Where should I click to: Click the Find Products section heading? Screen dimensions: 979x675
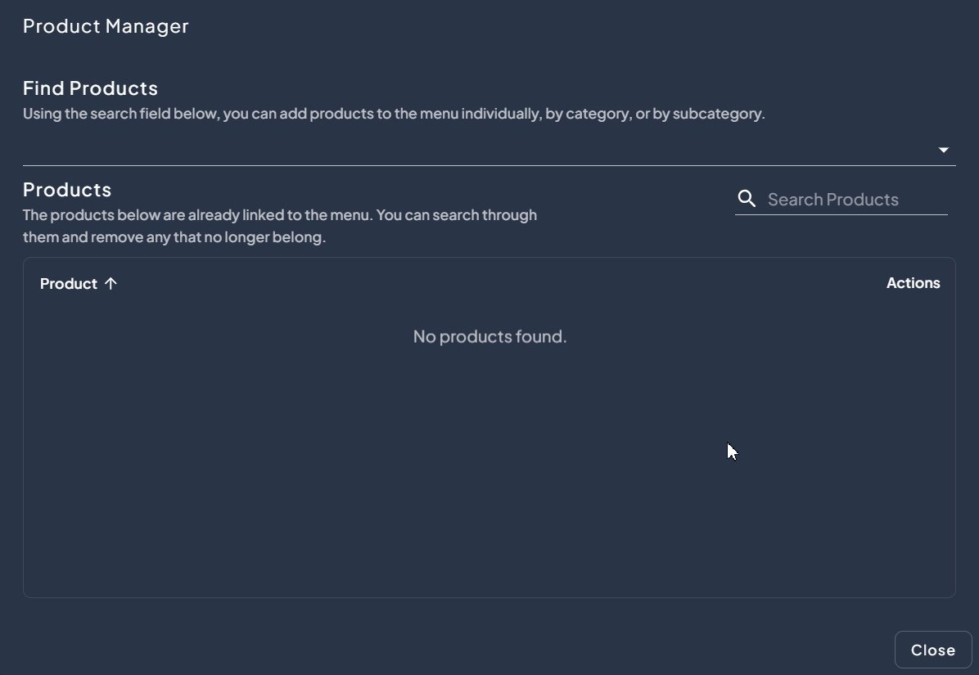pos(90,88)
